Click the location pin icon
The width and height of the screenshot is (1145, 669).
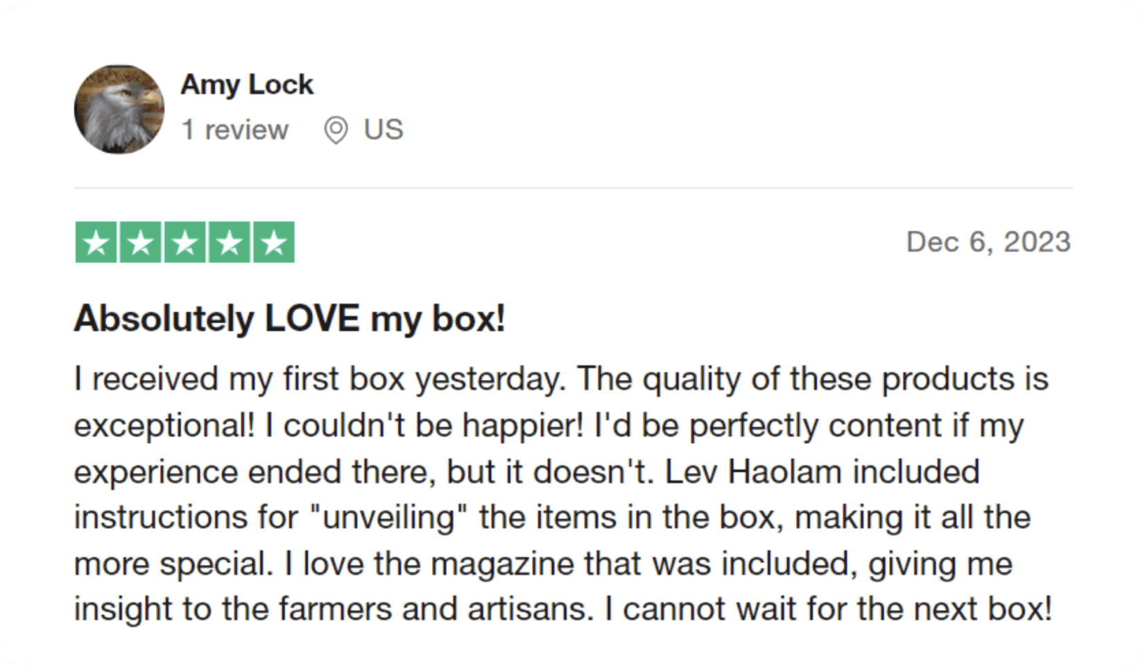pyautogui.click(x=336, y=130)
